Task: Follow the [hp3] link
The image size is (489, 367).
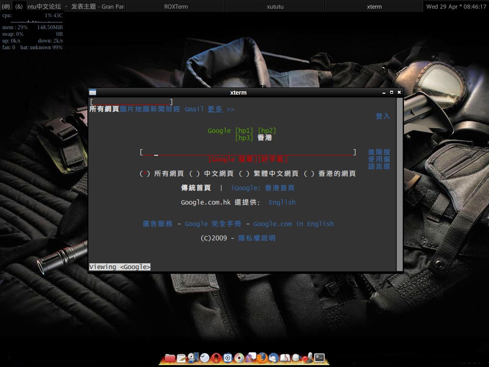Action: (x=244, y=138)
